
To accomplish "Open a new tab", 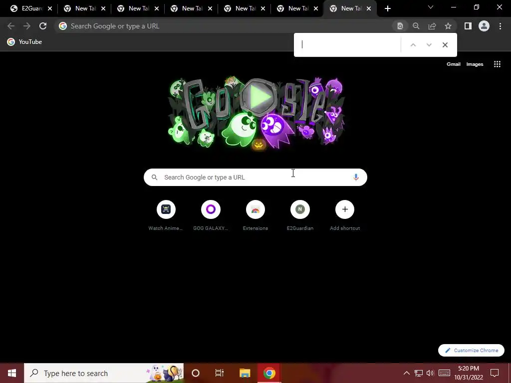I will point(387,8).
